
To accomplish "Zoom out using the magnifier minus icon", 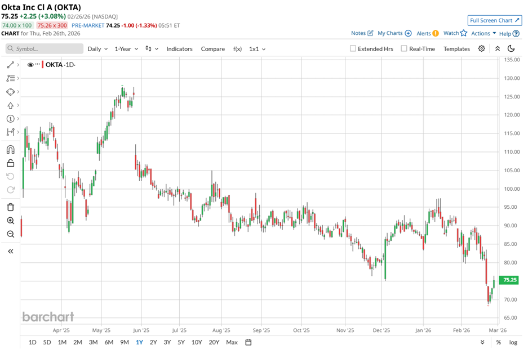I will (10, 234).
